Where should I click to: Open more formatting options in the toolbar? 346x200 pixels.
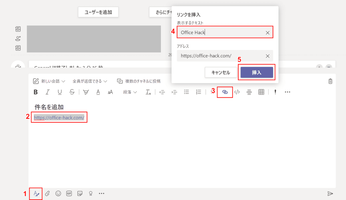288,92
